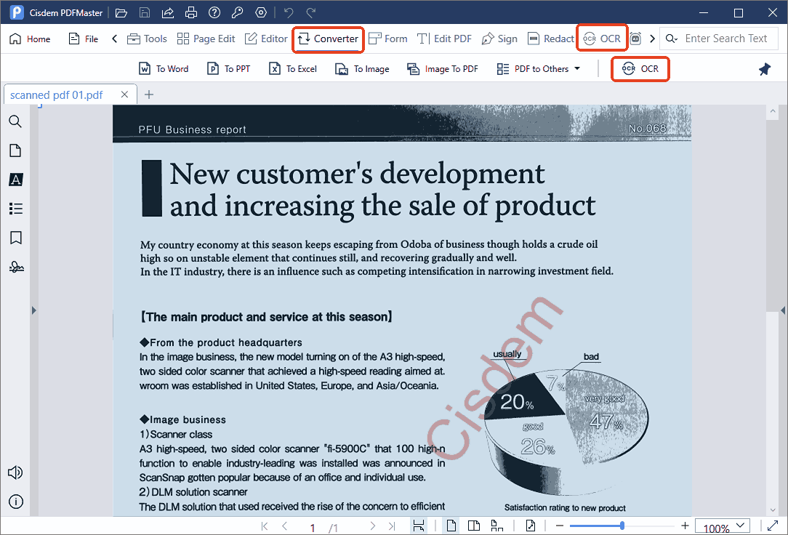Click the key license icon
Image resolution: width=788 pixels, height=535 pixels.
237,12
